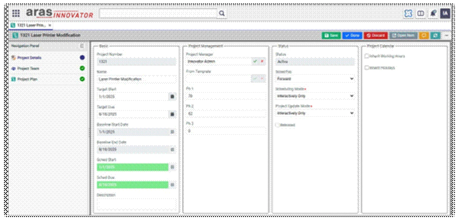Viewport: 459px width, 221px height.
Task: Click the Project Number field 1321
Action: 136,61
